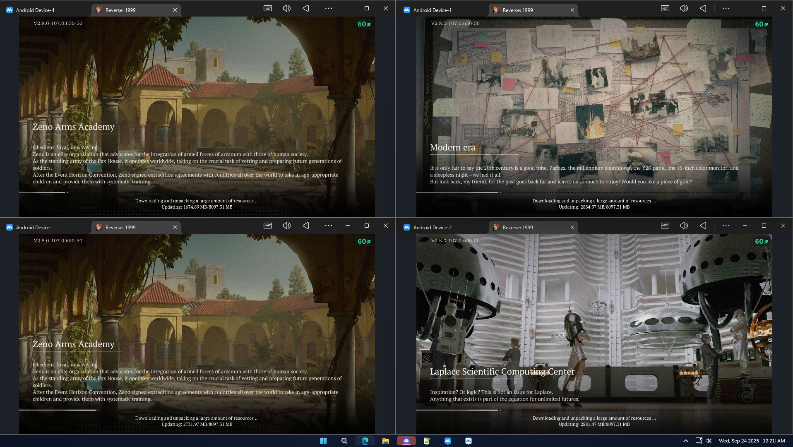Click 'Laplace Scientific Computing Center' heading
This screenshot has width=793, height=447.
(502, 372)
